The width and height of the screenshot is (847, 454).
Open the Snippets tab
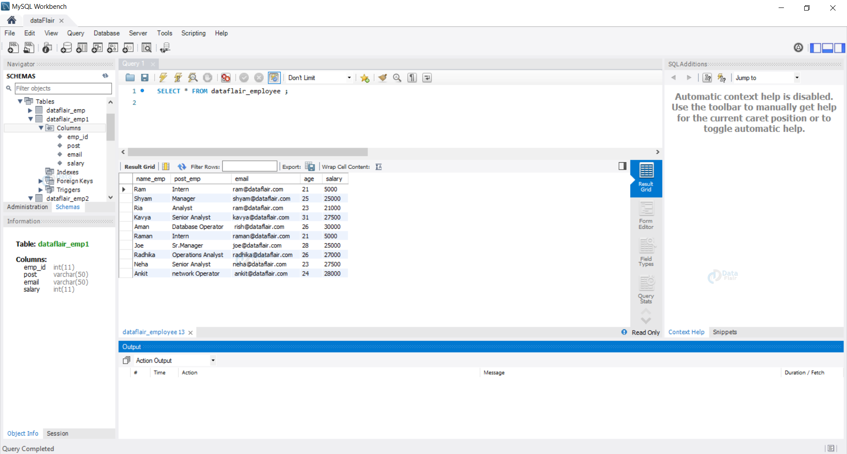coord(725,332)
